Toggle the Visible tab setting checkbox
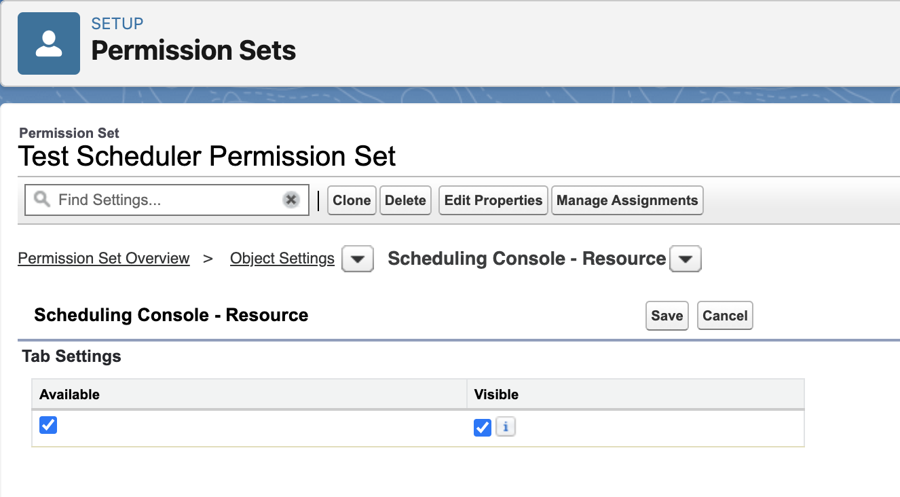900x497 pixels. tap(483, 428)
